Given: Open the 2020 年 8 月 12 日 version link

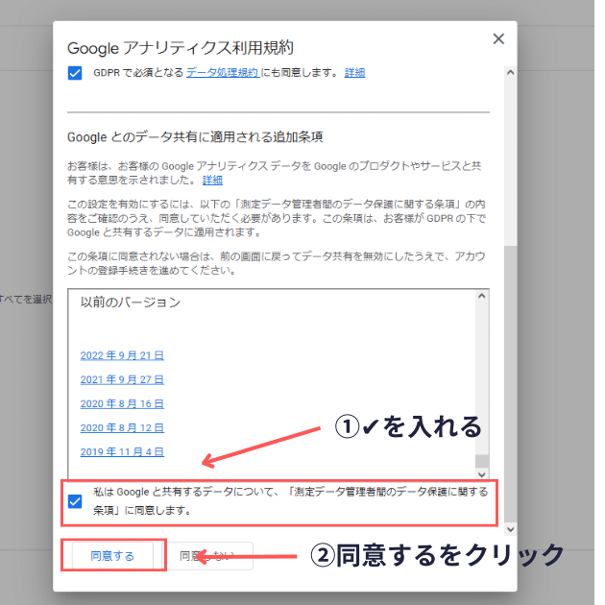Looking at the screenshot, I should point(122,428).
